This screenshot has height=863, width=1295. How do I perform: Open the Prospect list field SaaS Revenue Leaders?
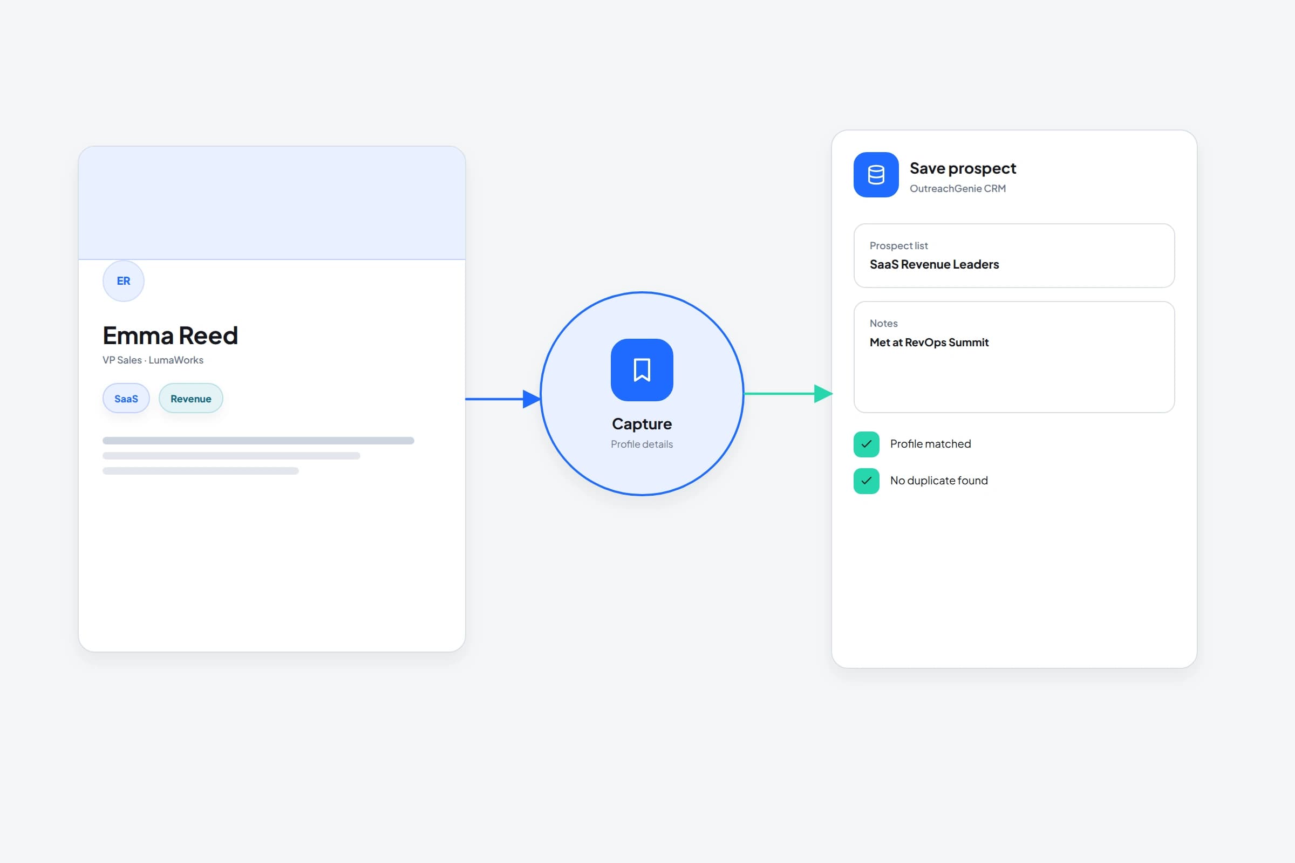point(1014,255)
